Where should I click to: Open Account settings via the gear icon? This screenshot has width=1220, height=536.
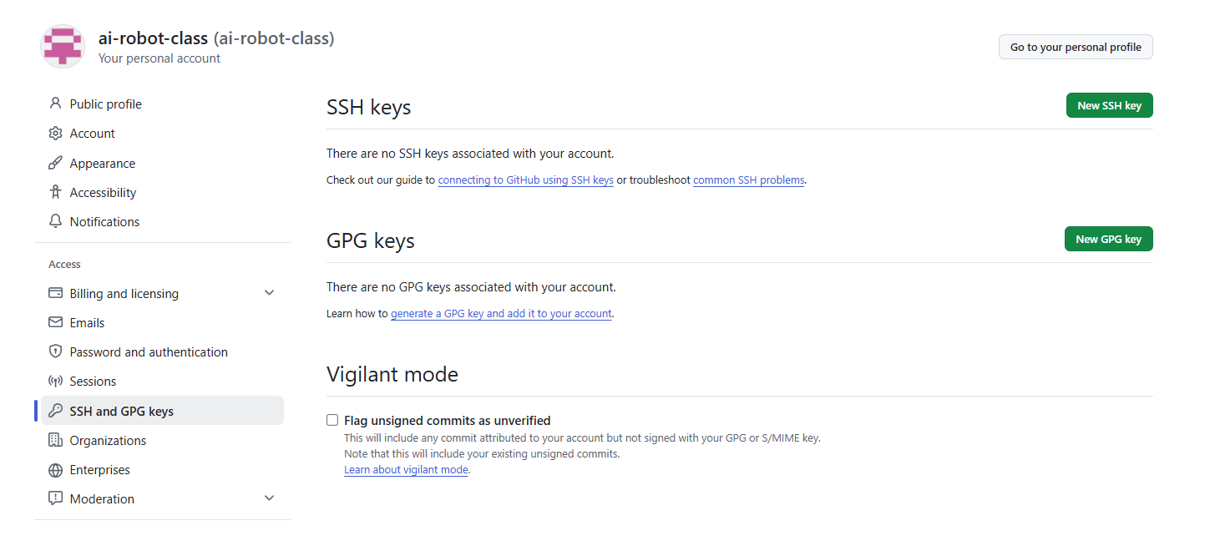point(55,133)
